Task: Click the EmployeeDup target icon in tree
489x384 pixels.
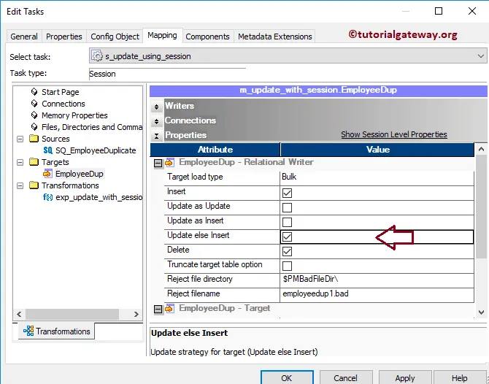Action: [47, 174]
